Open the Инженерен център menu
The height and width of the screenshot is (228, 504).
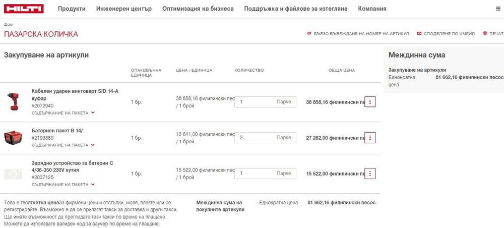(x=124, y=9)
